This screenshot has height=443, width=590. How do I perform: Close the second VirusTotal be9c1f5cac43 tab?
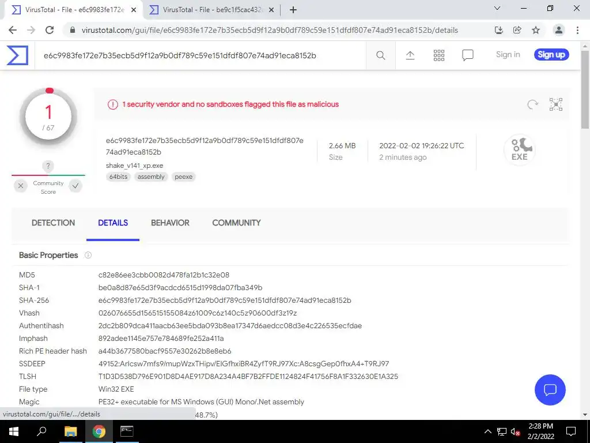click(271, 10)
